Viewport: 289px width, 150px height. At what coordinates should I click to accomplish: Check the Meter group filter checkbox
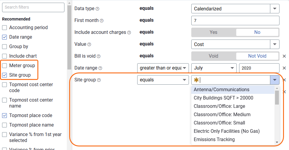click(x=4, y=66)
